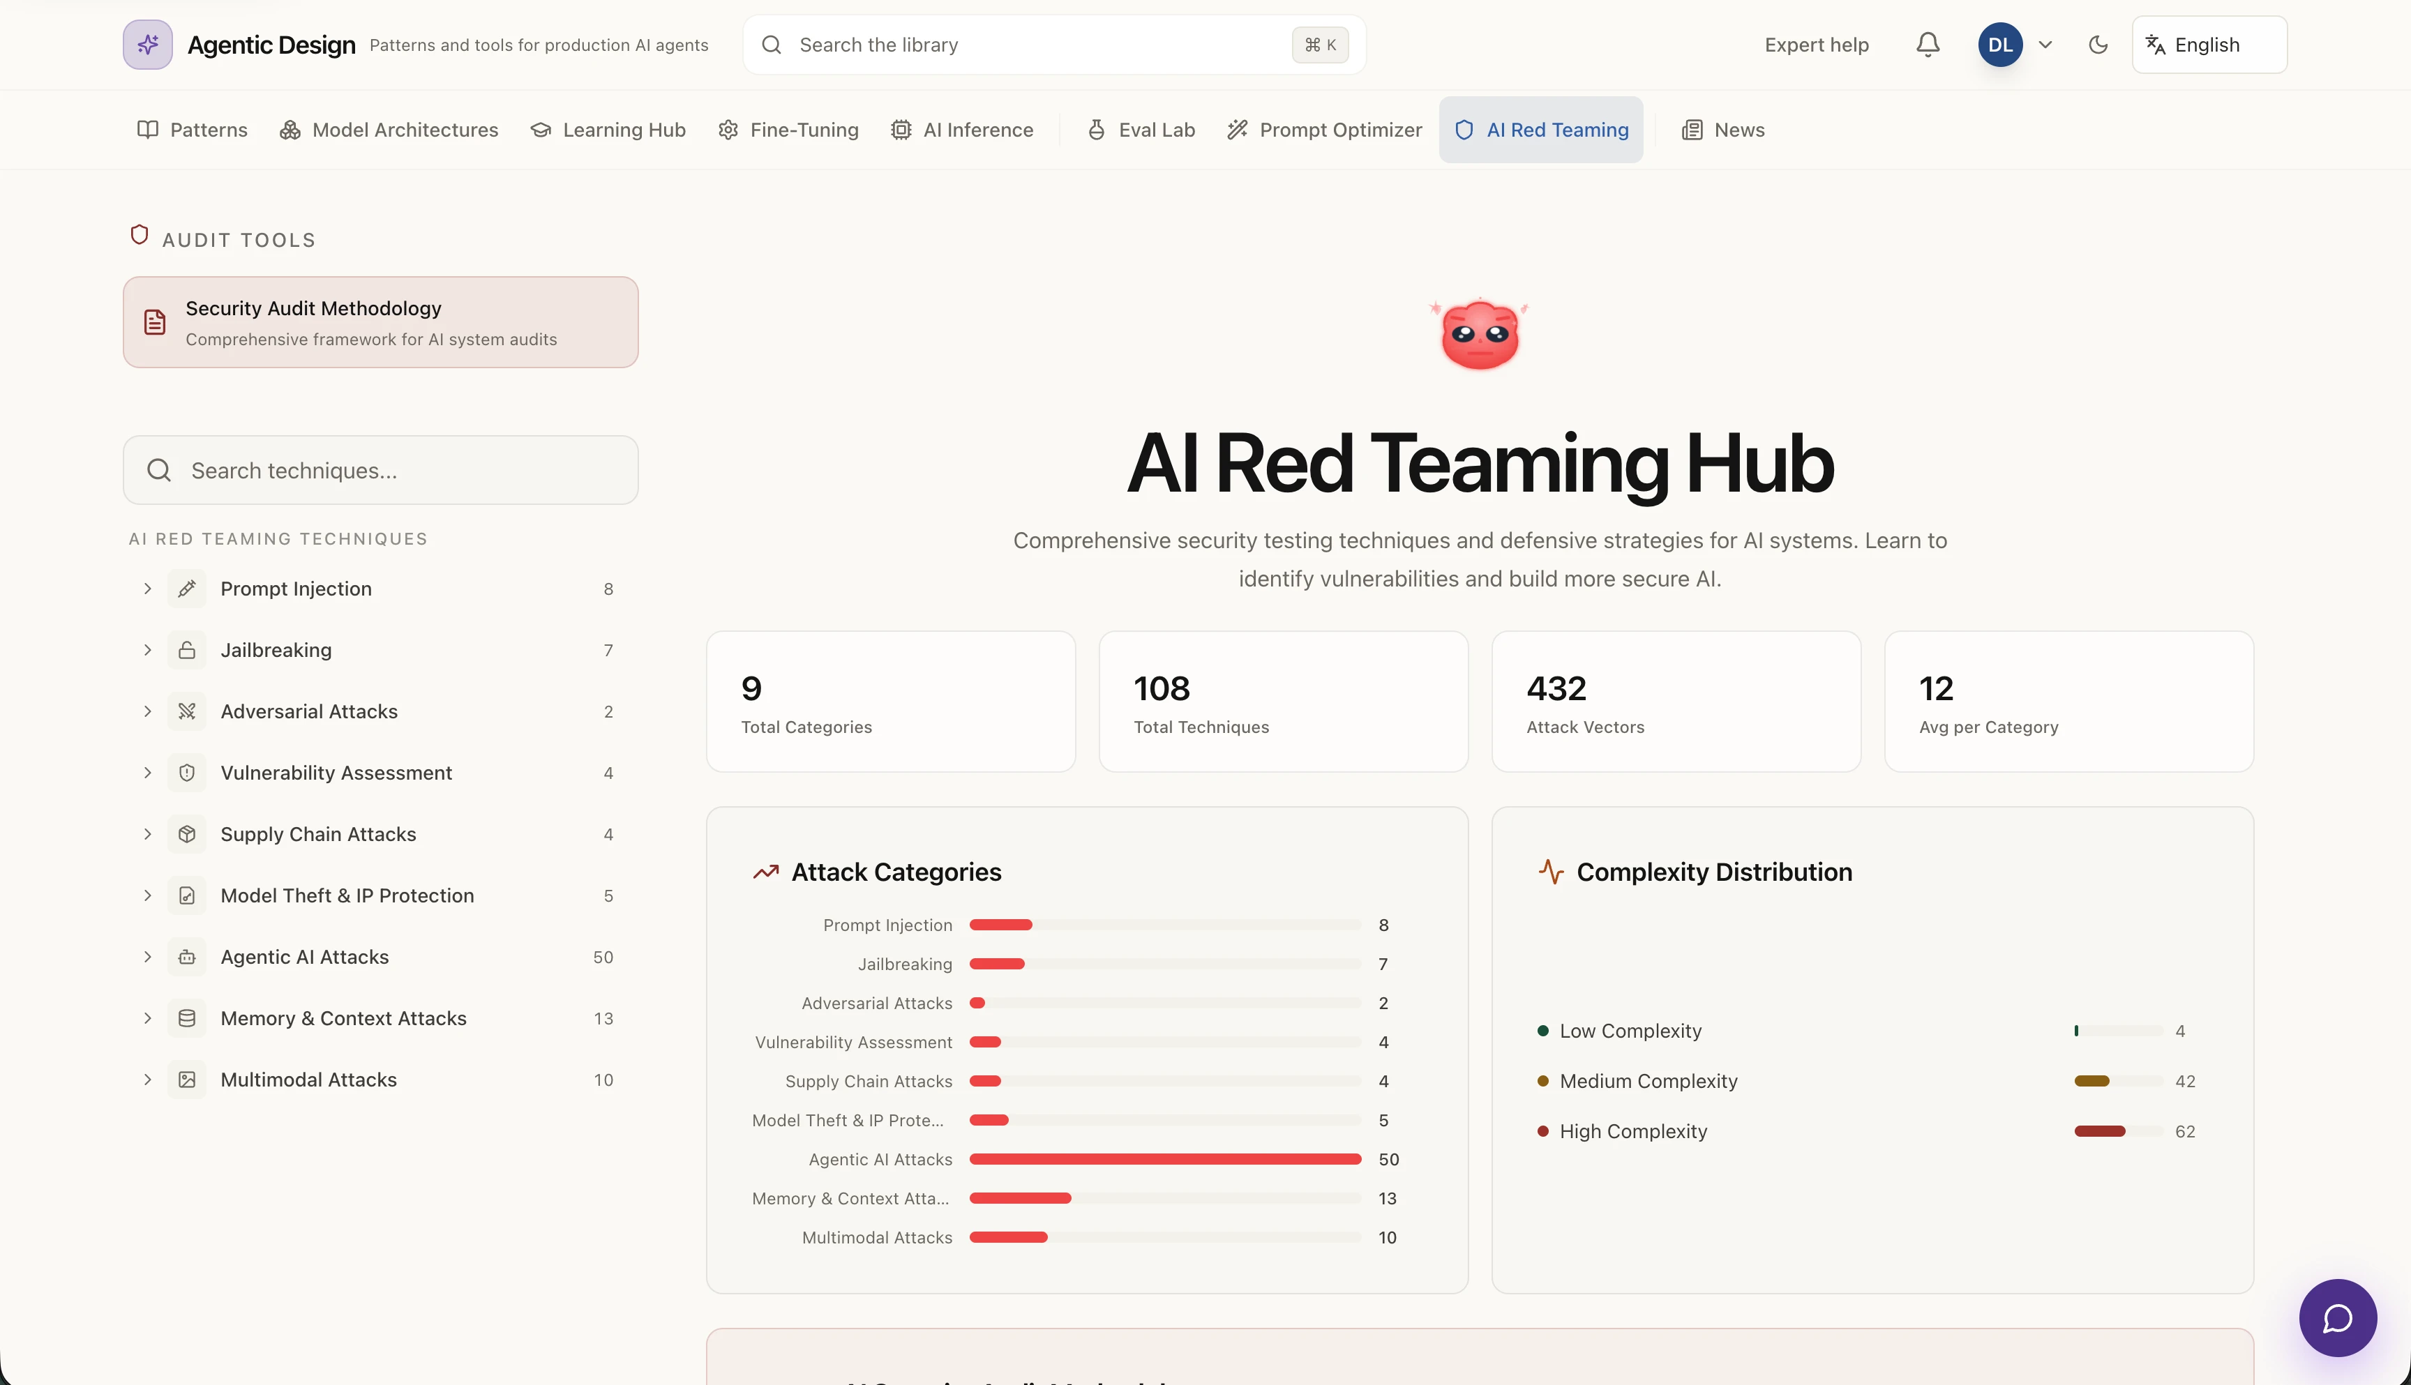Click the Search techniques field
Viewport: 2411px width, 1385px height.
pos(381,470)
